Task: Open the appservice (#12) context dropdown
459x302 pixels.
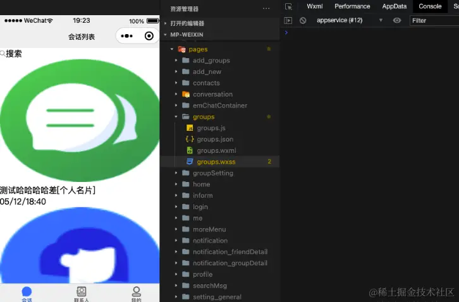Action: (350, 20)
